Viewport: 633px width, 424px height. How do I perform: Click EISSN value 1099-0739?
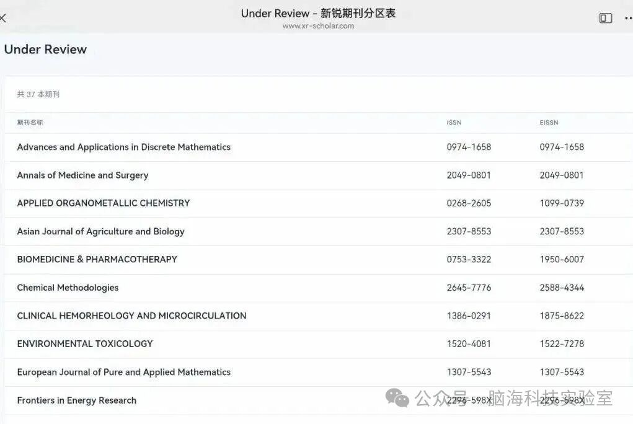point(562,203)
